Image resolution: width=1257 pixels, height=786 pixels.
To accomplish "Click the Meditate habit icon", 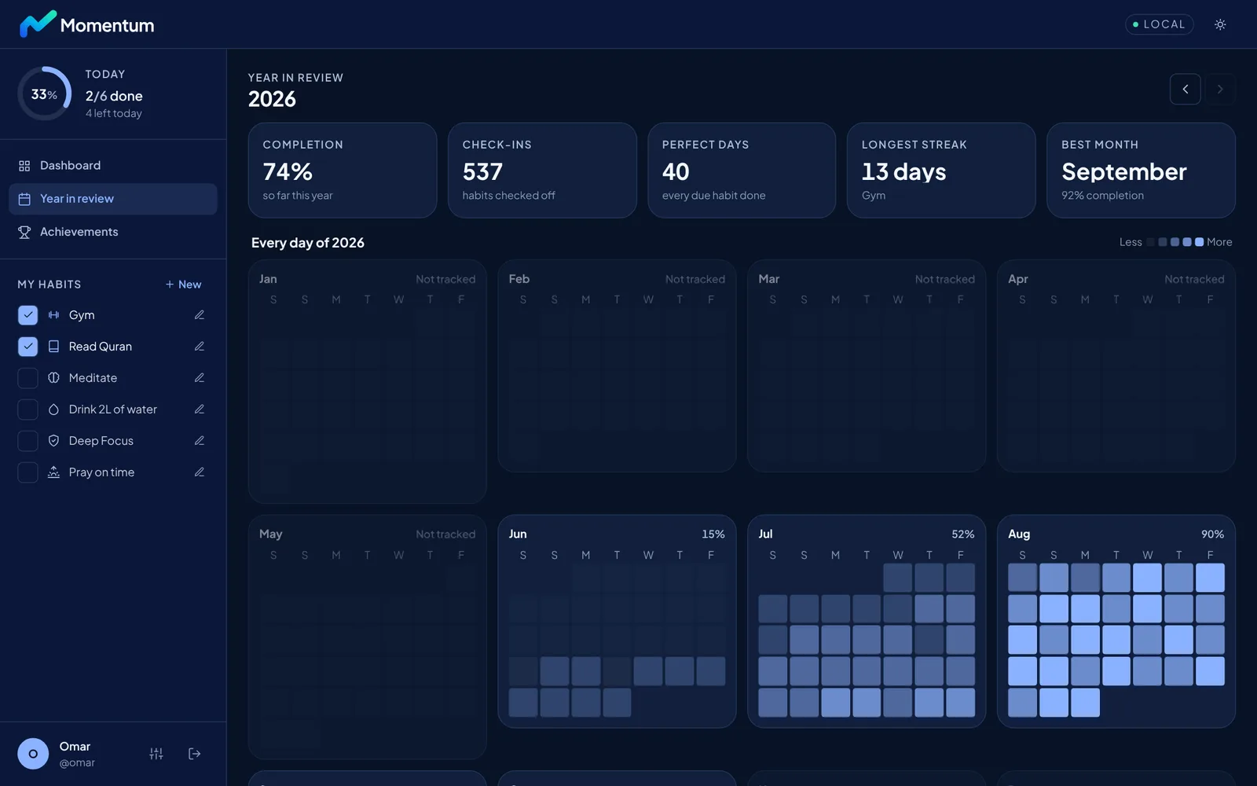I will 53,378.
